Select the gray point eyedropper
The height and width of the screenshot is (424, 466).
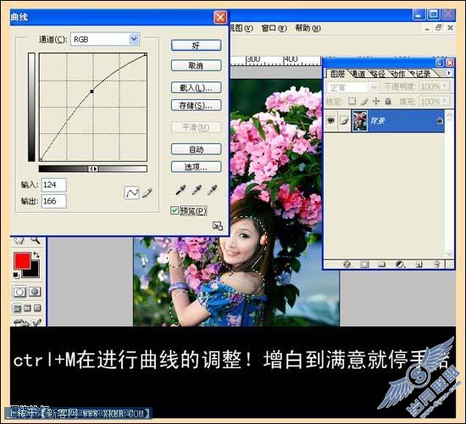click(197, 190)
